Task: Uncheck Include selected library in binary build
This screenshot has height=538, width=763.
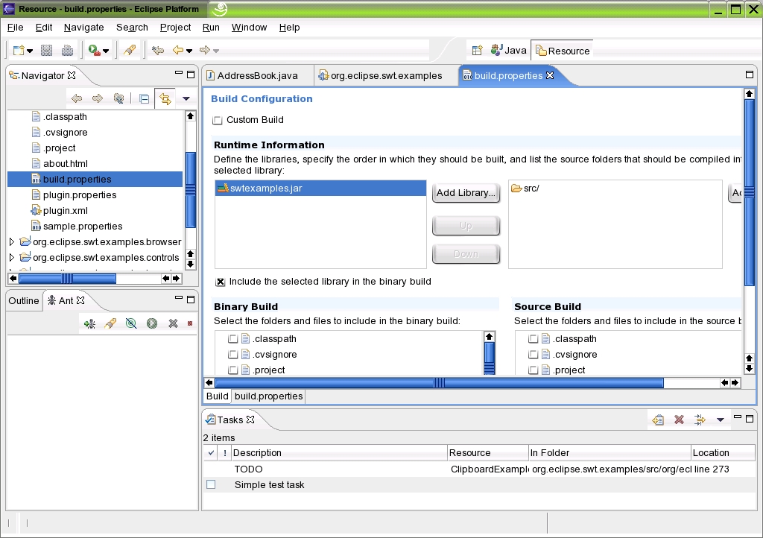Action: (x=221, y=282)
